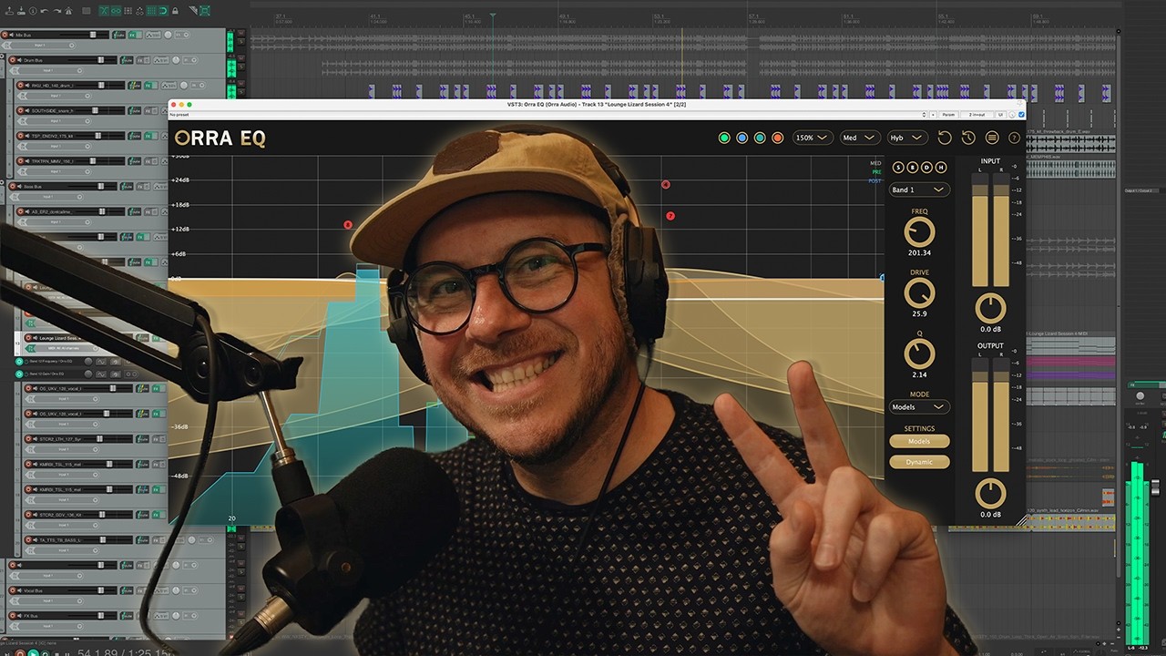Toggle the B button above Band 1

913,167
